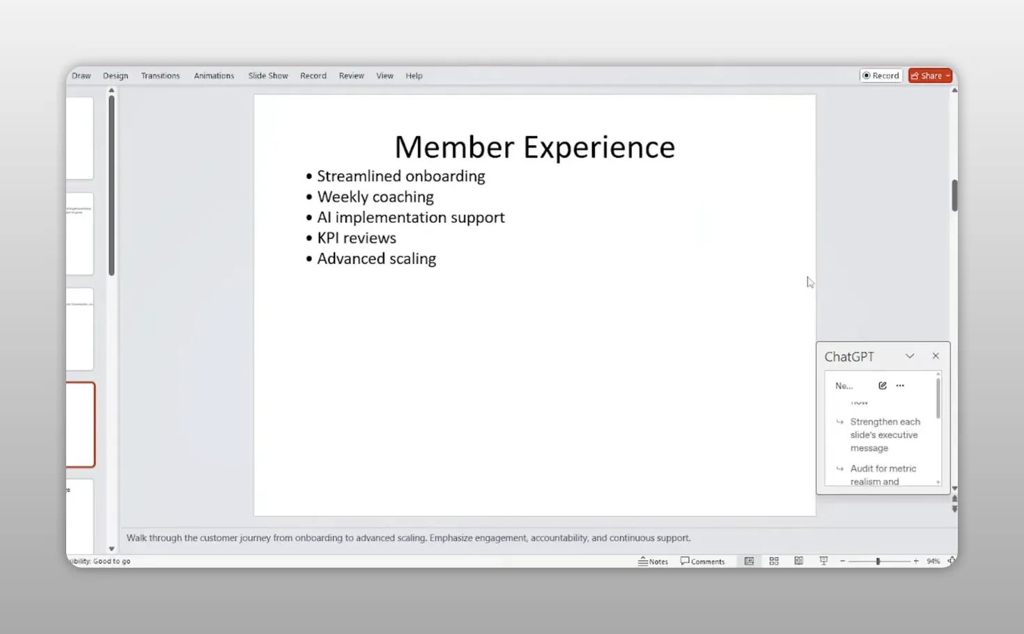Viewport: 1024px width, 634px height.
Task: Click the accessibility 'Good to go' status
Action: pos(98,561)
